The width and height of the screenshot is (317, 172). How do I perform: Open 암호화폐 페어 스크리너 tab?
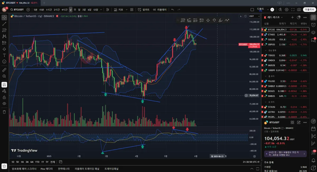24,169
